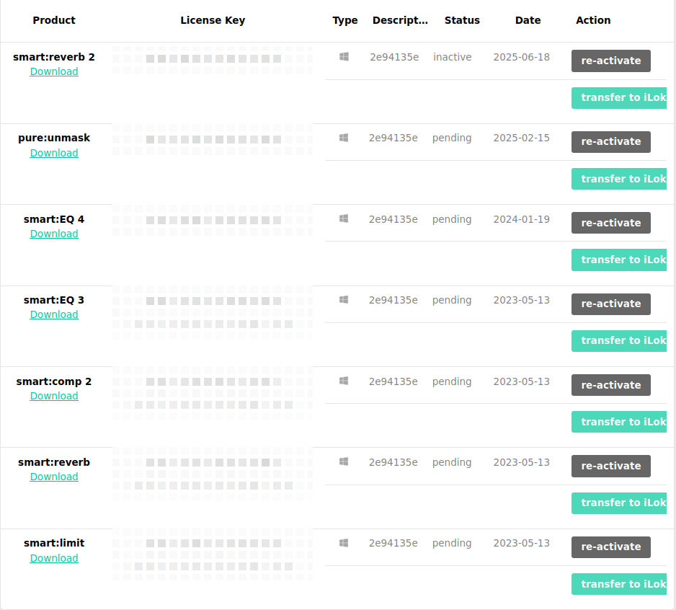Transfer smart:EQ 4 license to iLok
The image size is (676, 610).
(x=619, y=260)
